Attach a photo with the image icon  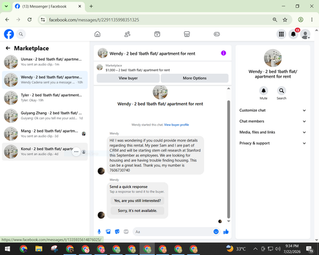coord(108,231)
